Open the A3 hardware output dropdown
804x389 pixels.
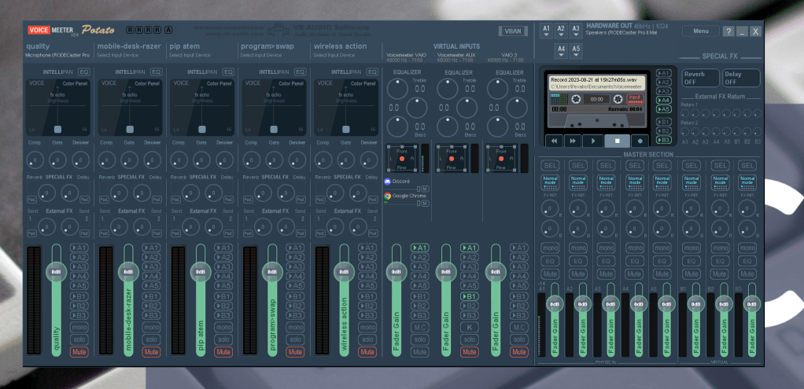[576, 31]
